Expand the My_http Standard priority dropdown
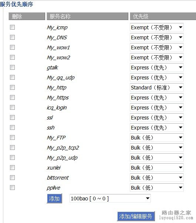This screenshot has height=223, width=196. coord(156,88)
